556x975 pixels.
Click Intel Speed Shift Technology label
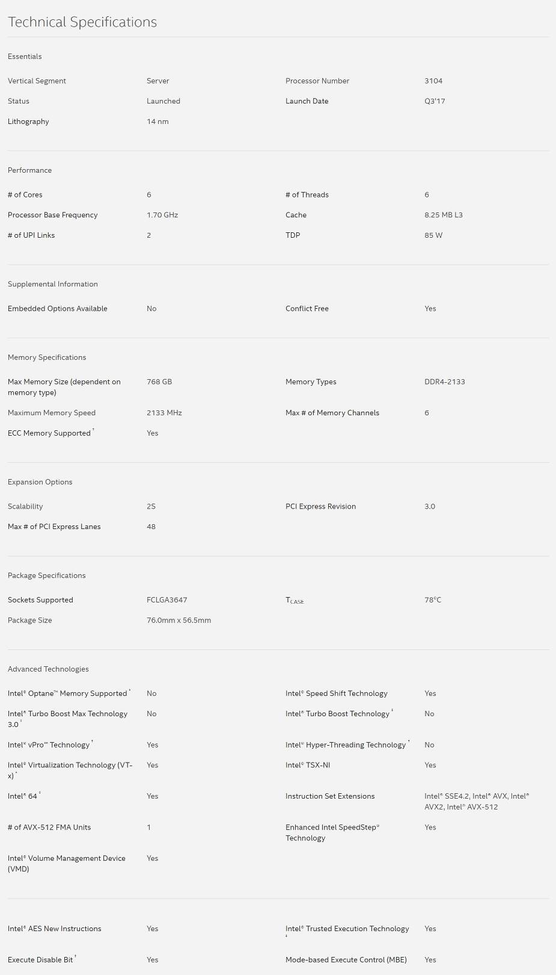tap(337, 693)
